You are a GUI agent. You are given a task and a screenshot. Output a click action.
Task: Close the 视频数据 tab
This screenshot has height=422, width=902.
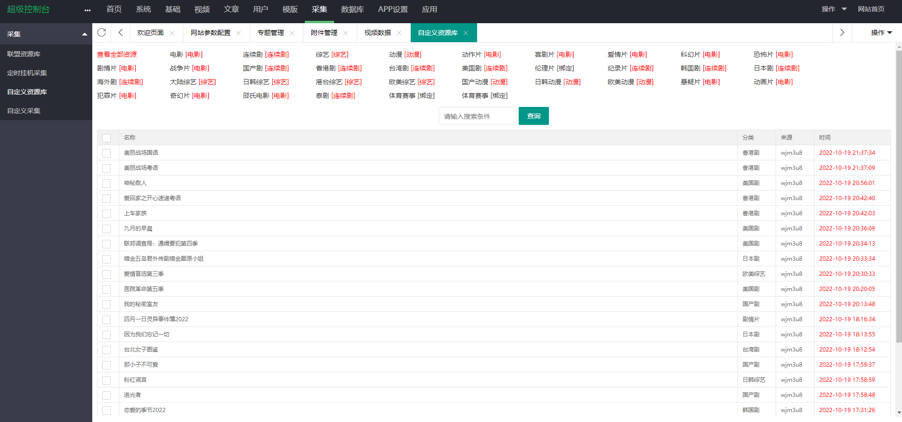(399, 33)
